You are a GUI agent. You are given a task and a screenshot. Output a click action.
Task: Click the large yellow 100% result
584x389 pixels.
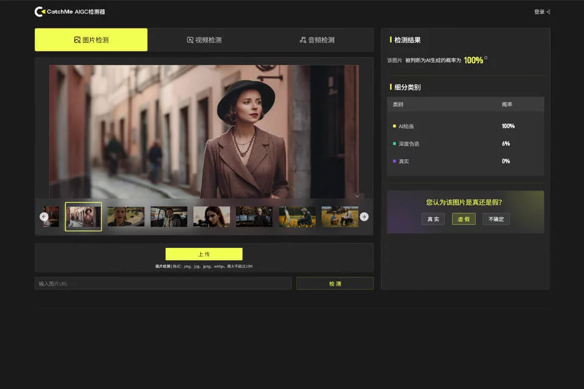point(473,60)
